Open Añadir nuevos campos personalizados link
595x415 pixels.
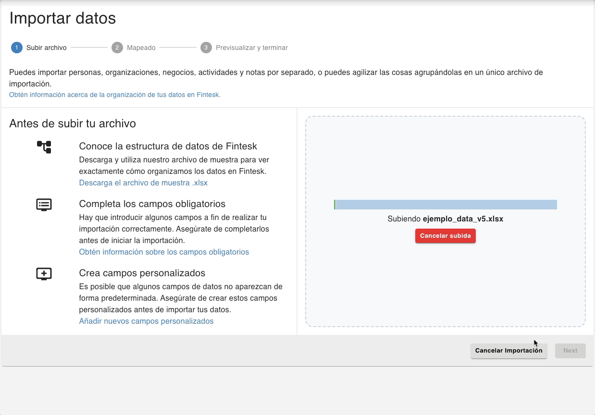click(x=146, y=321)
